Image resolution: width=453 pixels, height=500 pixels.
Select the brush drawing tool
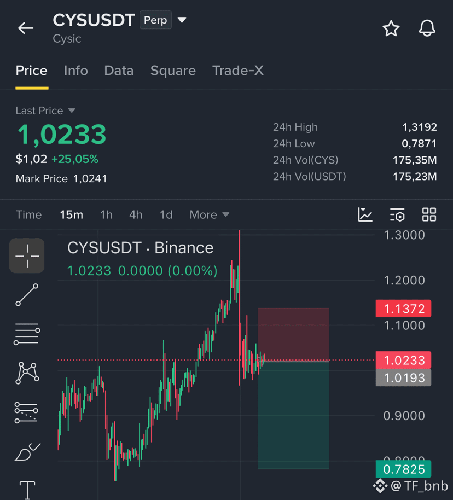pos(27,452)
